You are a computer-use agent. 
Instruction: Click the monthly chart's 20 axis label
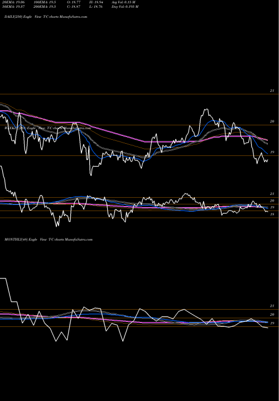272,315
